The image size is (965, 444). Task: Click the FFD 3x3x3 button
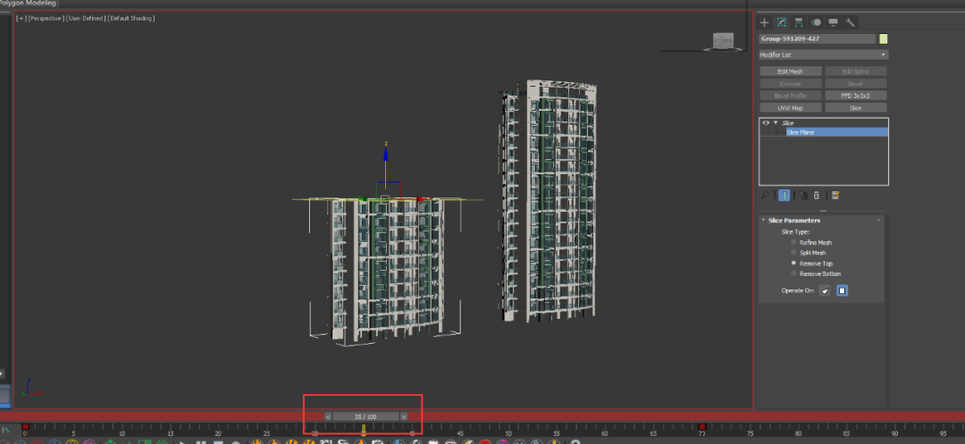[855, 96]
